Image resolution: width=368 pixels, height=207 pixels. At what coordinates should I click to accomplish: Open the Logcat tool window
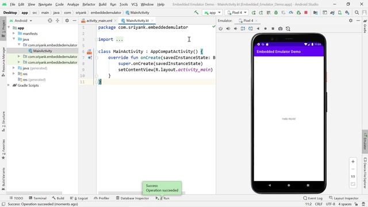click(79, 198)
